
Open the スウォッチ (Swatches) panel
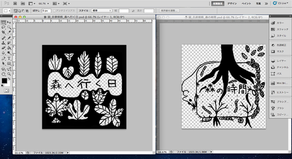coord(280,29)
